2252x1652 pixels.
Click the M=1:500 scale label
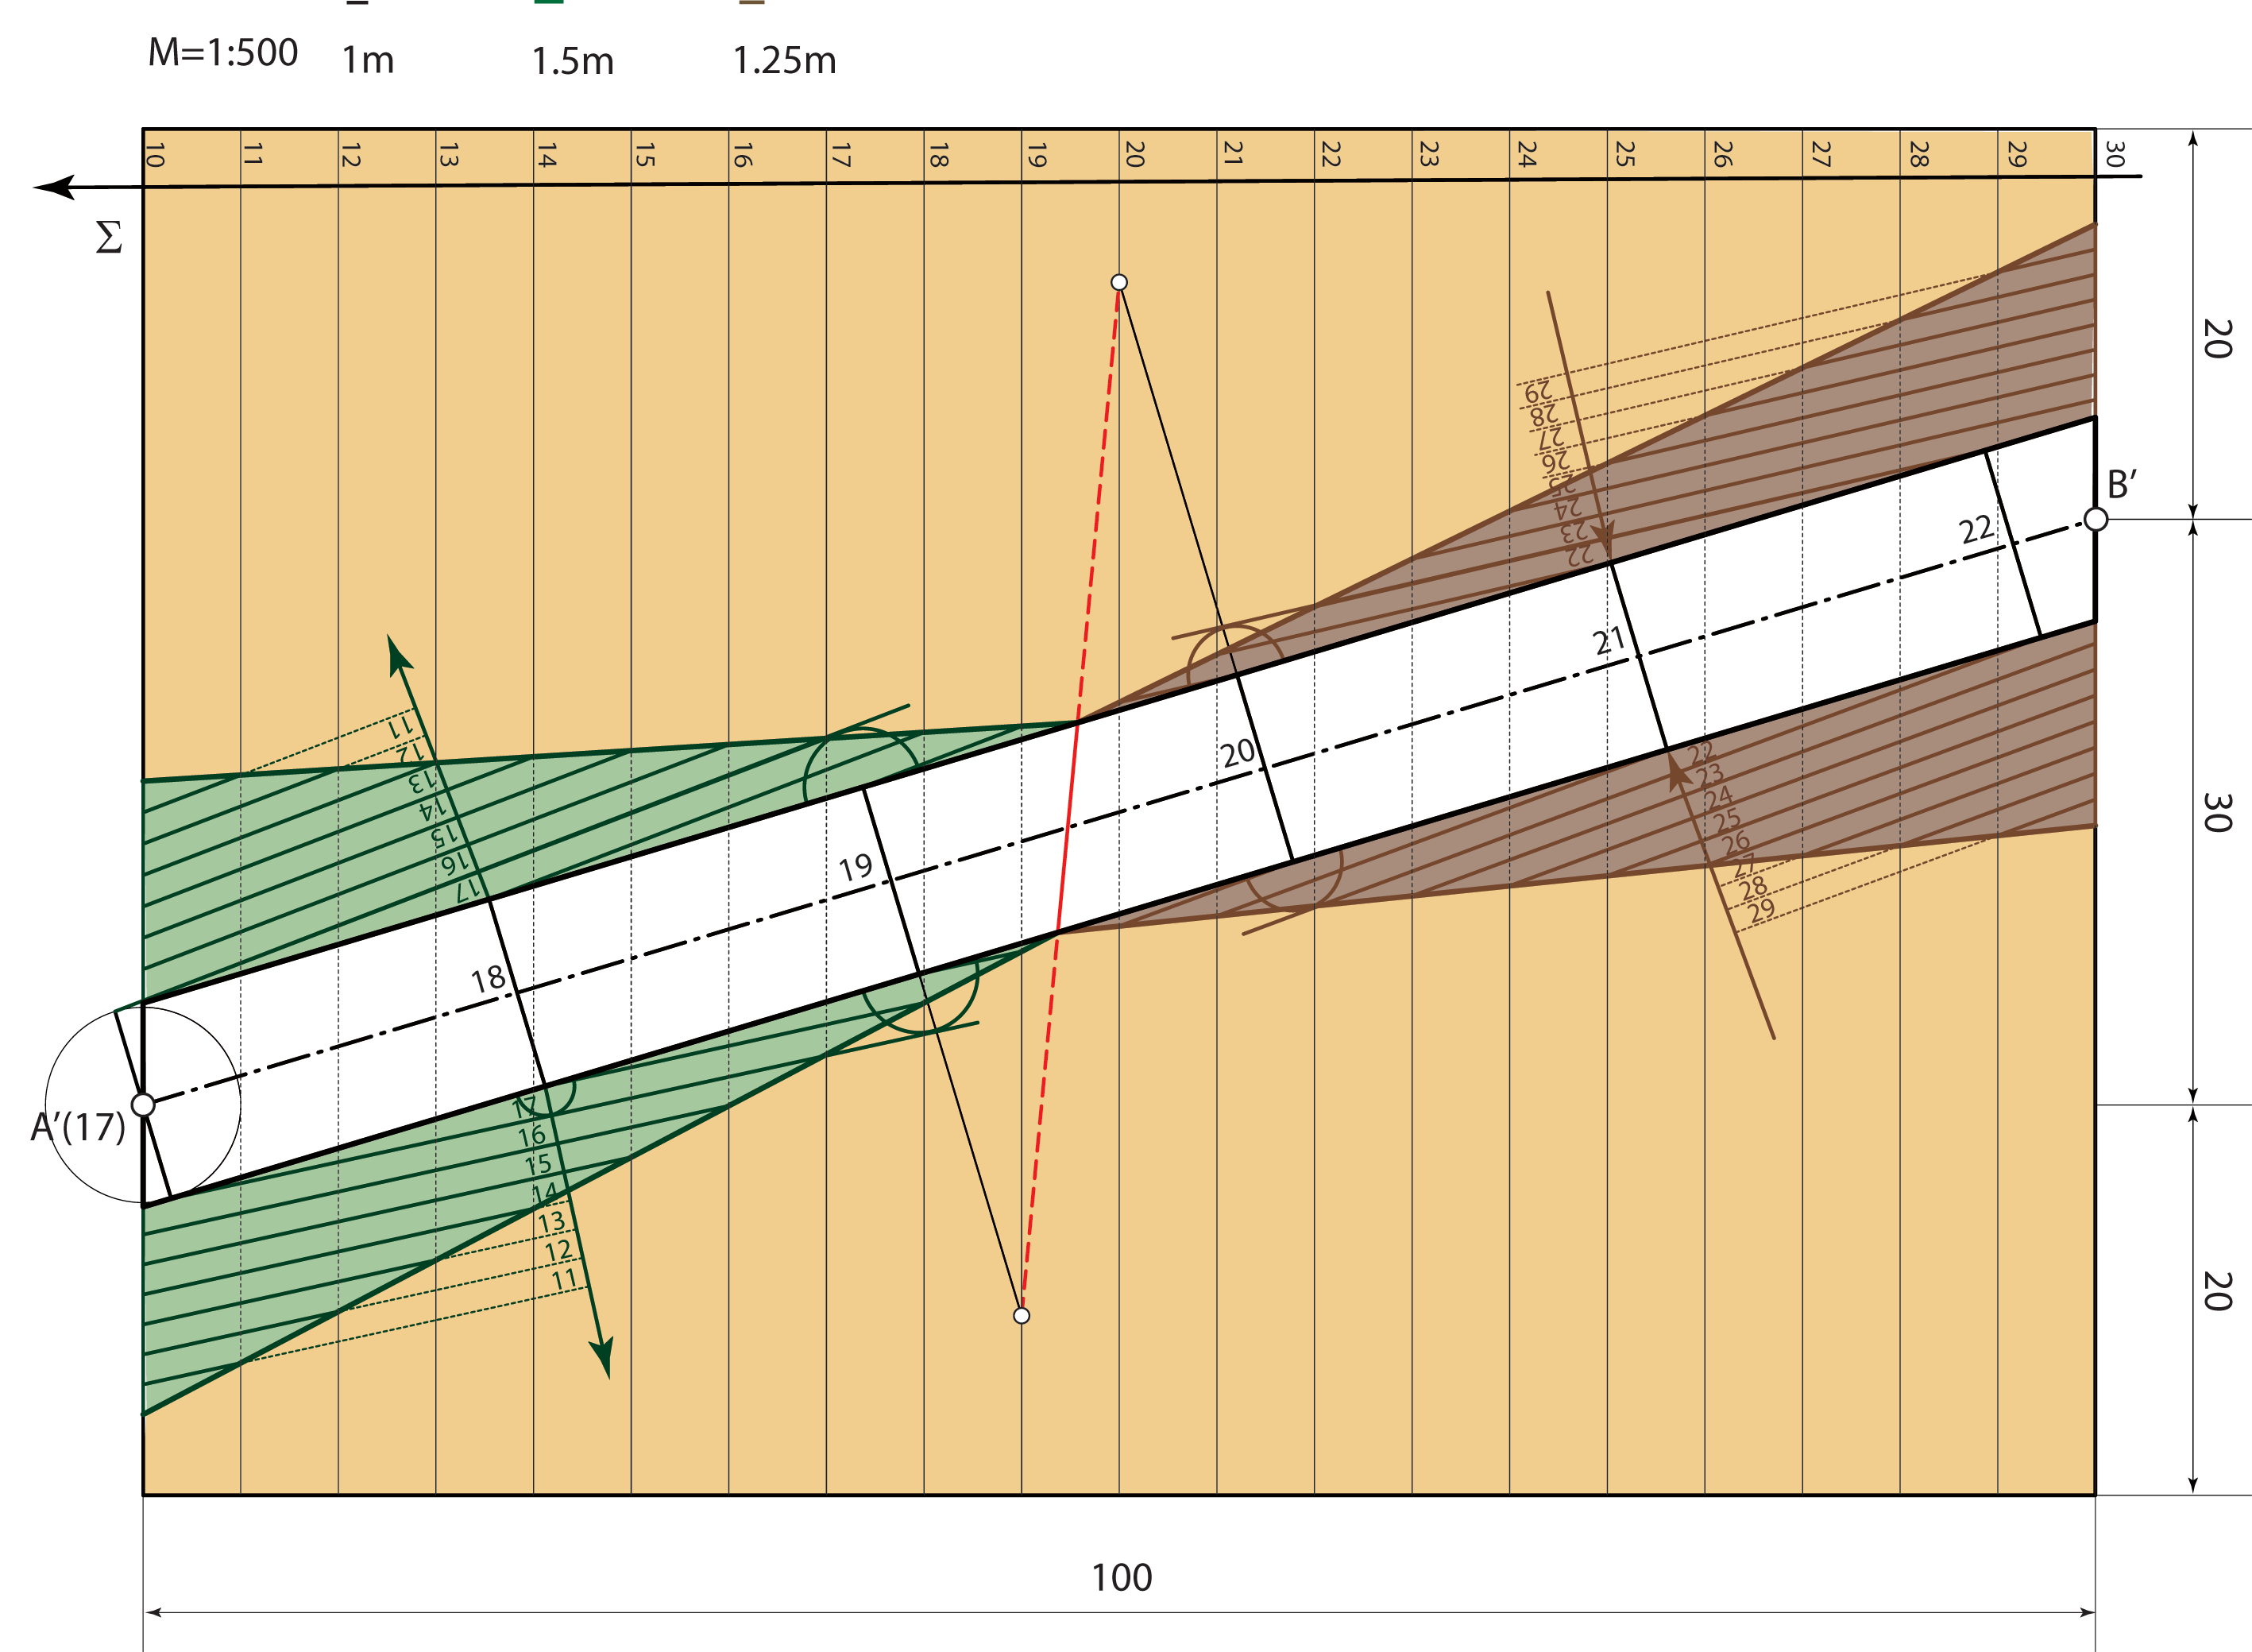(x=223, y=53)
